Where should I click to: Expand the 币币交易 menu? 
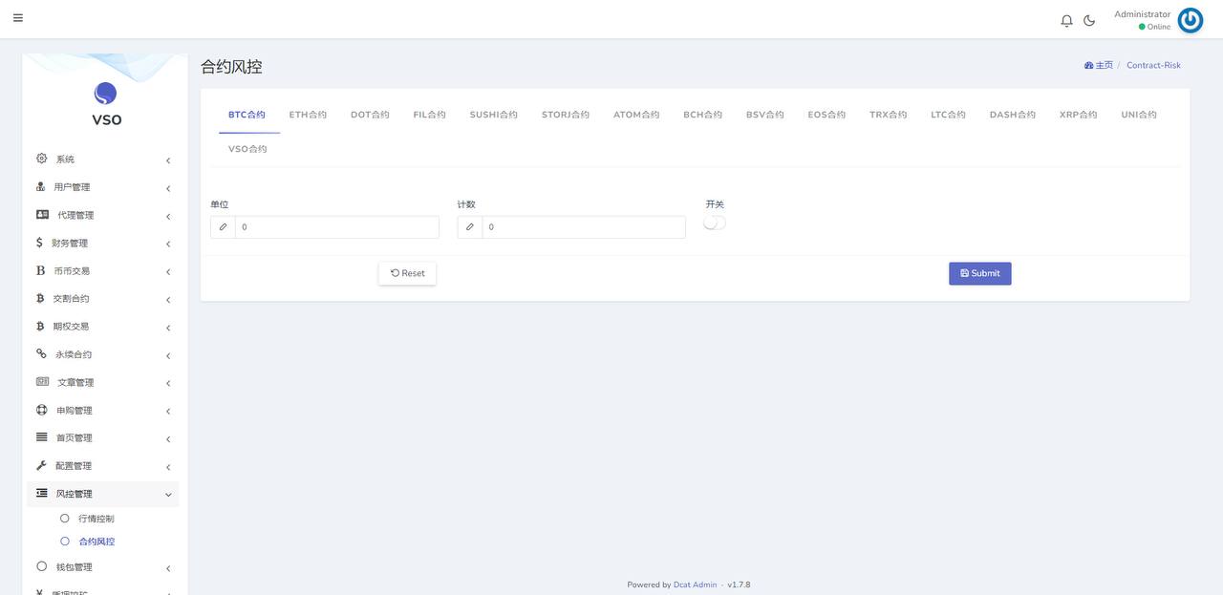[x=73, y=271]
